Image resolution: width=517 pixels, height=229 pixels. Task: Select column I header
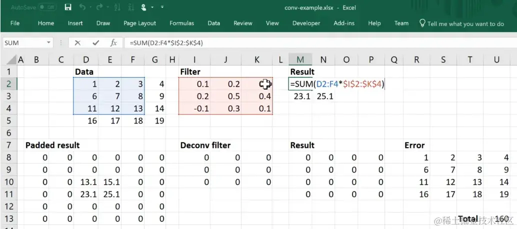click(x=194, y=59)
